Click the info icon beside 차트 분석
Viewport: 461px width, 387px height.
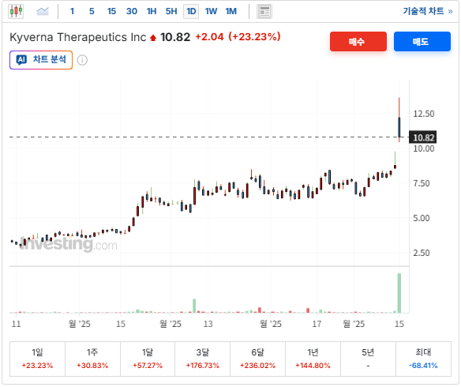click(x=82, y=60)
